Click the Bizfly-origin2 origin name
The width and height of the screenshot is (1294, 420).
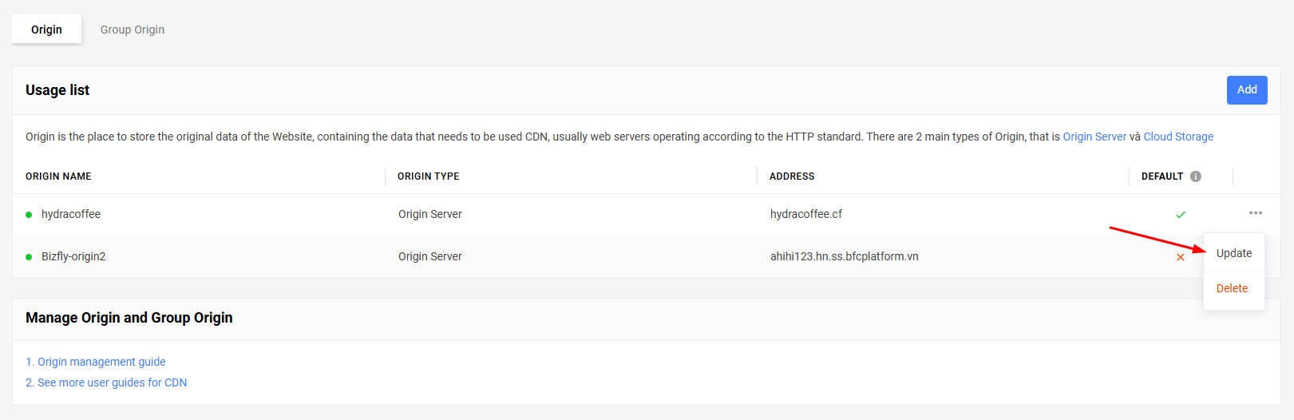click(x=73, y=256)
